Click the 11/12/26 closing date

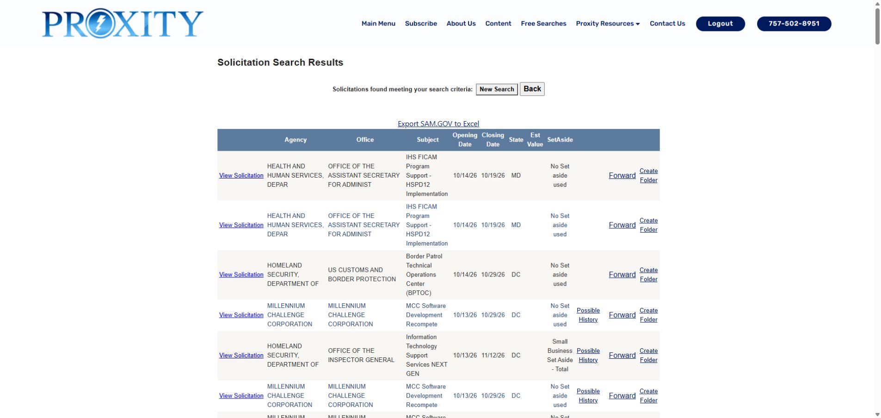click(x=493, y=356)
